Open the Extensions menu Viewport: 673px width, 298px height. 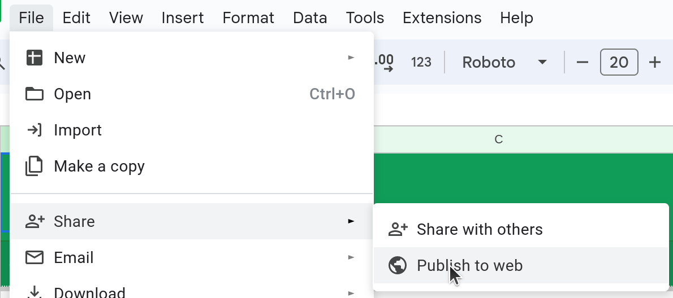442,18
